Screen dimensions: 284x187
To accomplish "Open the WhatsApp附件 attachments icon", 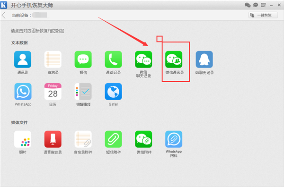I will 174,139.
